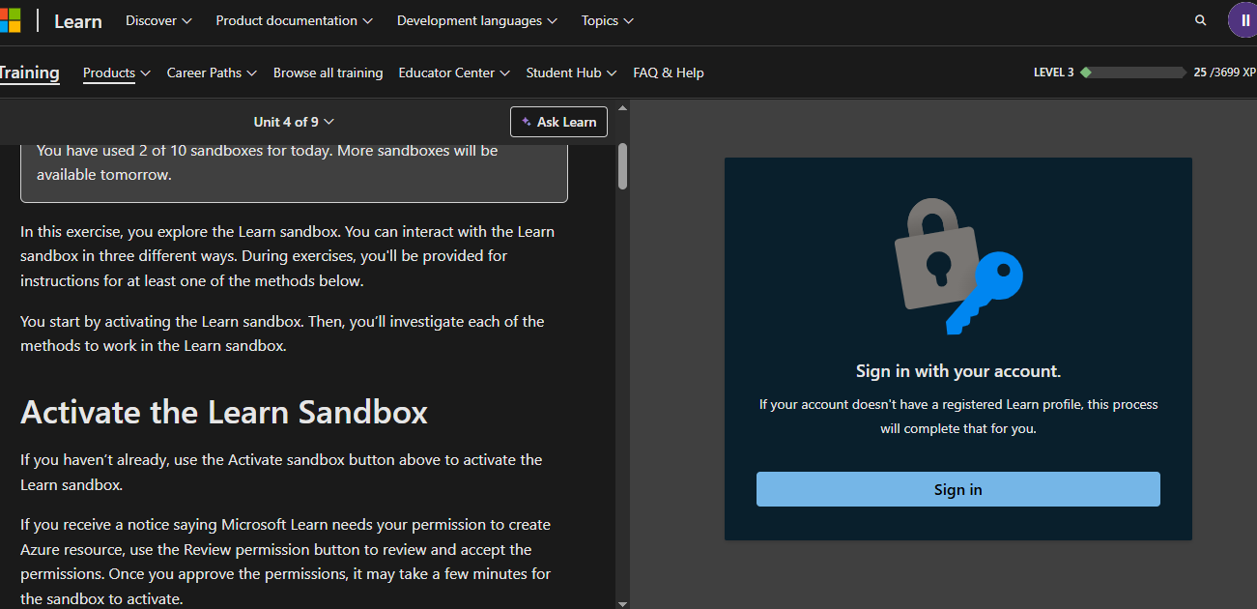Screen dimensions: 1257x609
Task: Expand the Product documentation menu
Action: (x=294, y=20)
